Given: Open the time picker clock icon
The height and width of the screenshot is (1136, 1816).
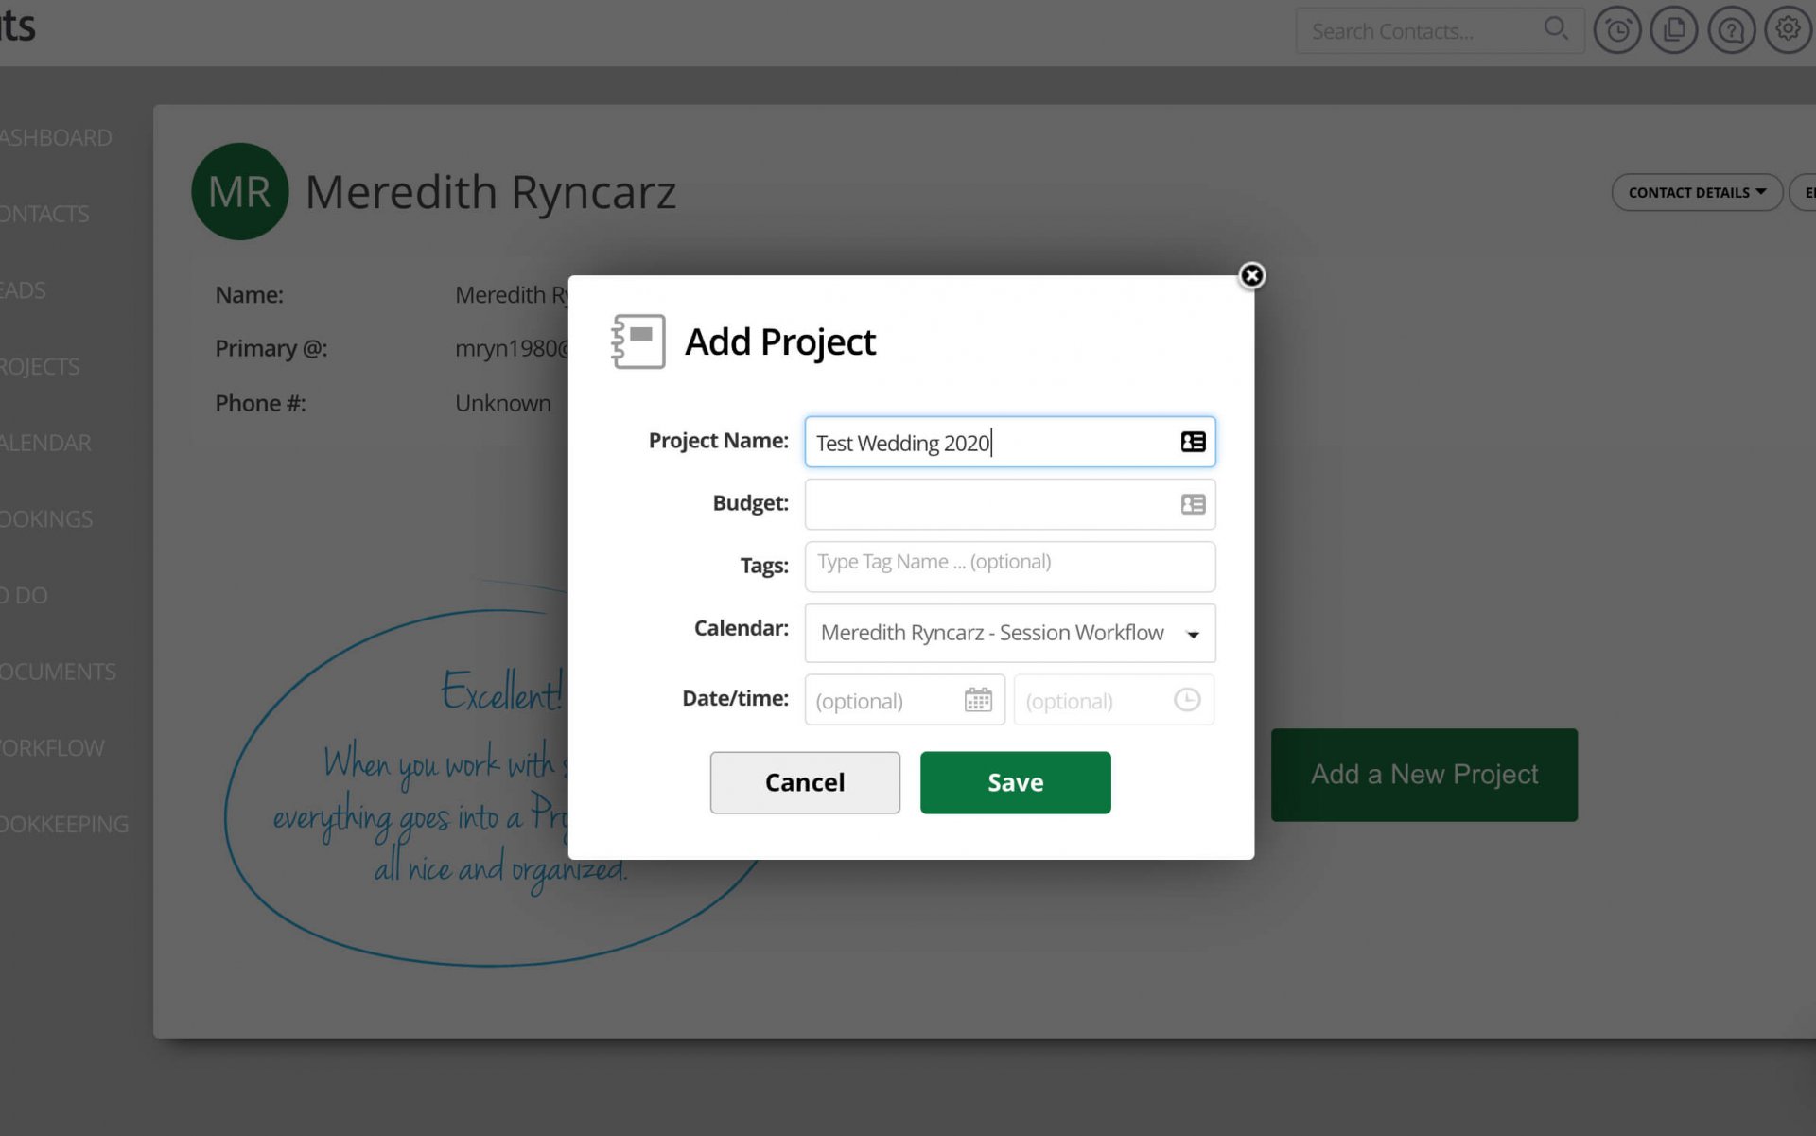Looking at the screenshot, I should [1187, 700].
